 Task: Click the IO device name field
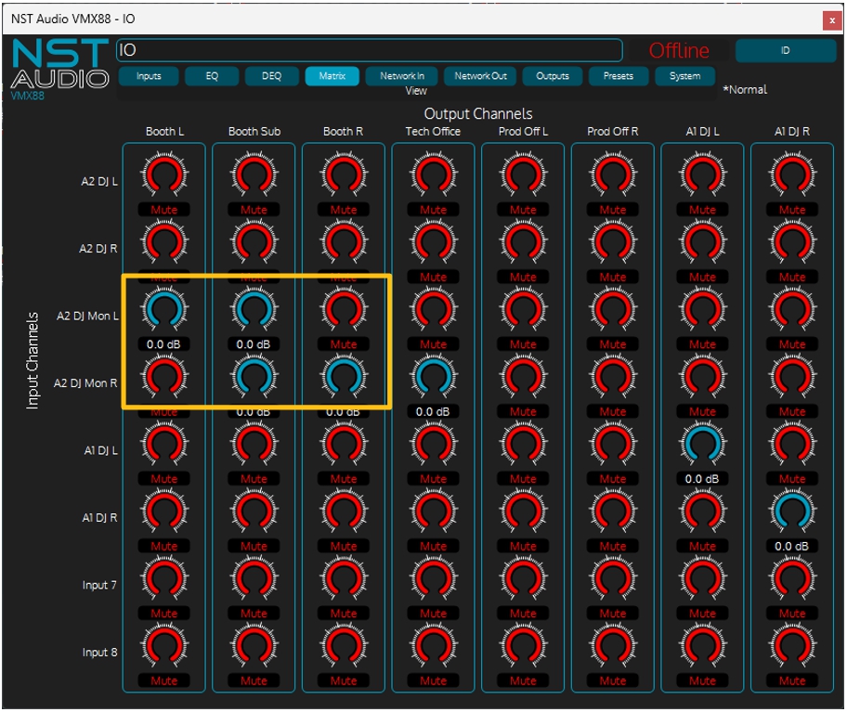click(369, 50)
